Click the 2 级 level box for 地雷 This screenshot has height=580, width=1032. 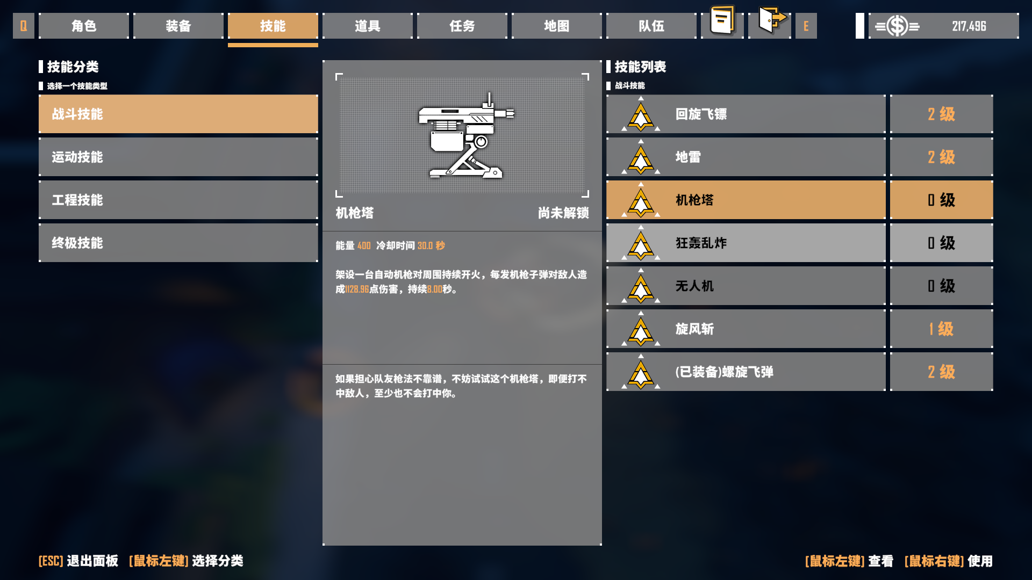tap(942, 157)
